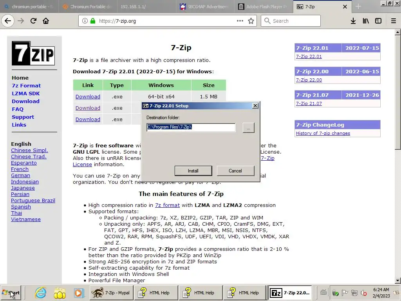Open the Windows Start button
This screenshot has width=401, height=301.
(11, 292)
